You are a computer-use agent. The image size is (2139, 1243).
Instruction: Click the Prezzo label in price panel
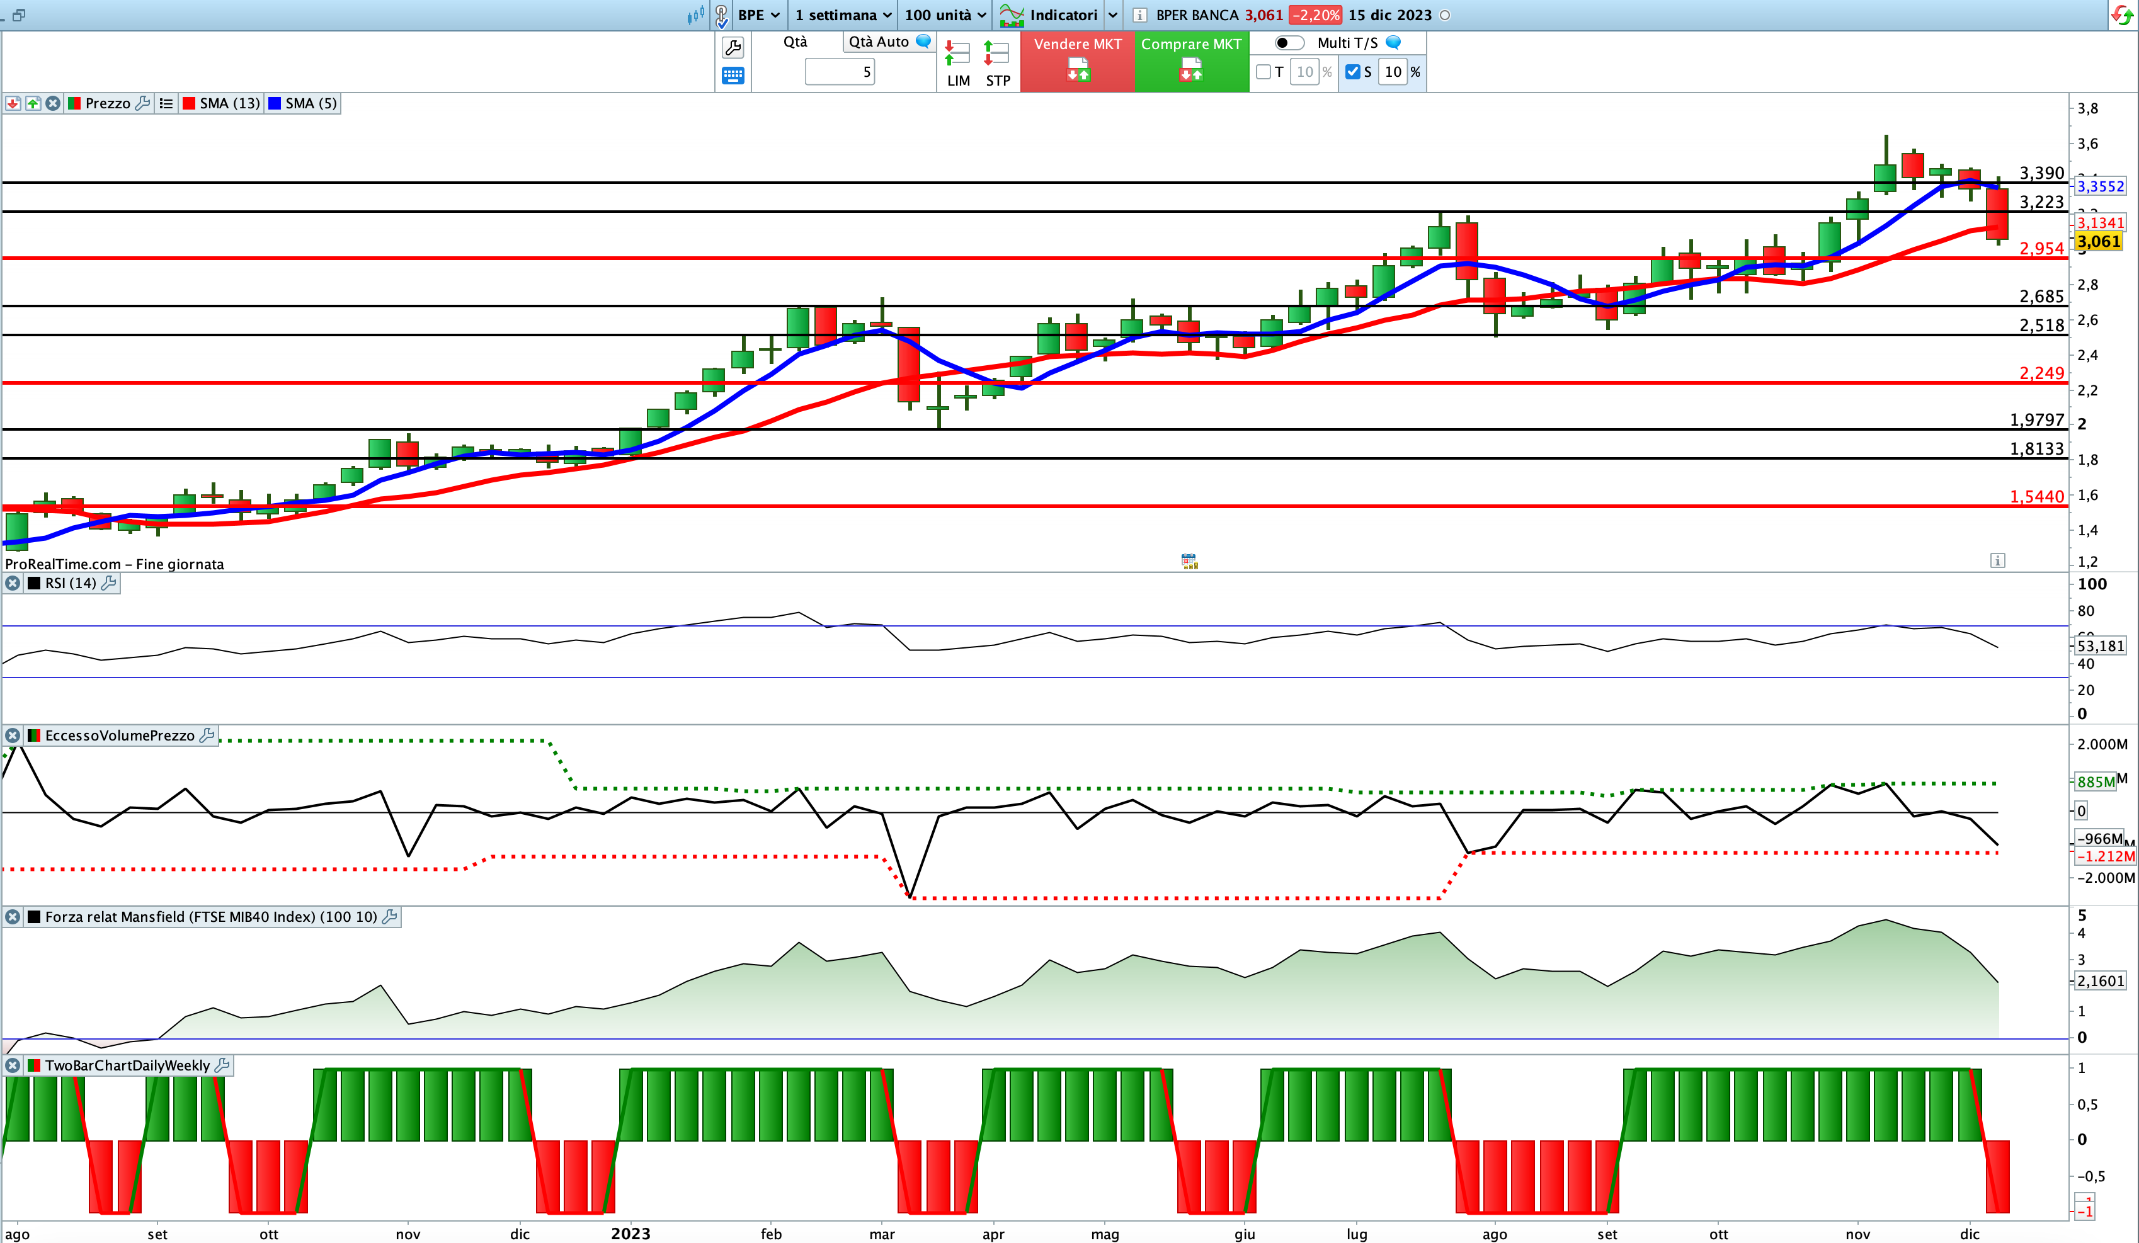(108, 103)
